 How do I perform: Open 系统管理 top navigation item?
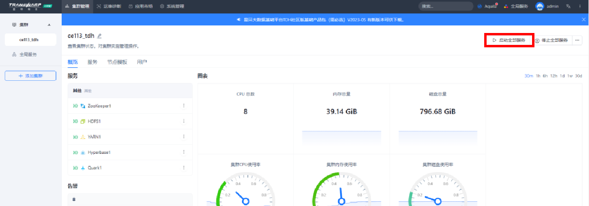[x=172, y=7]
